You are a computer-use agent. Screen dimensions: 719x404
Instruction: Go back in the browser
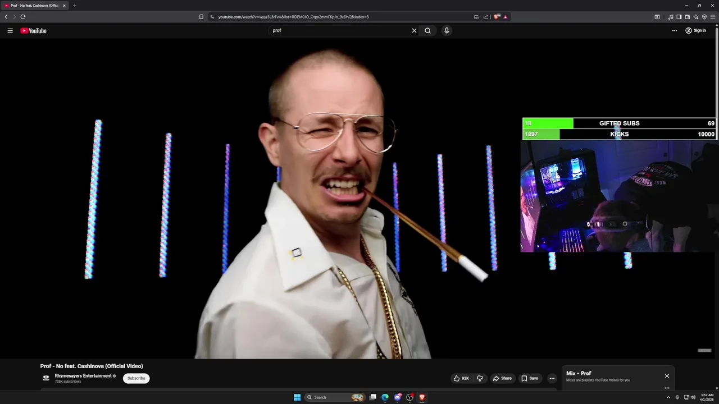(x=6, y=17)
